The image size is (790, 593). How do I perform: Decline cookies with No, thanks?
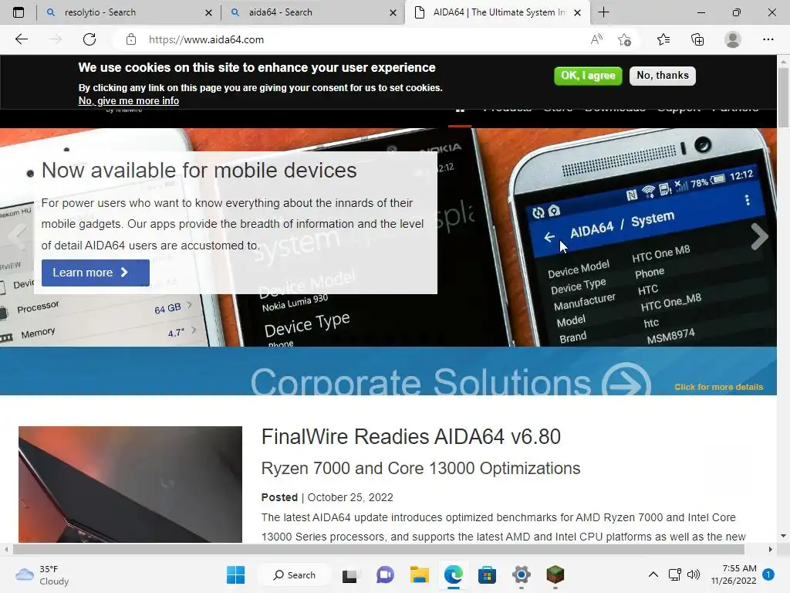pyautogui.click(x=663, y=76)
